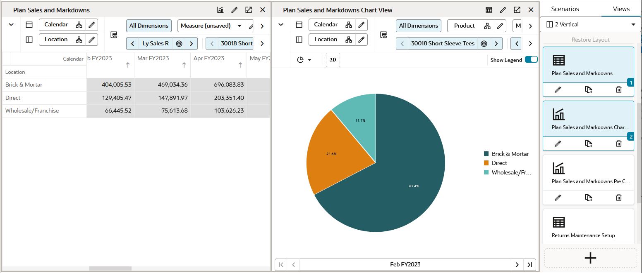Pop out the Chart View panel
Image resolution: width=642 pixels, height=273 pixels.
coord(517,10)
